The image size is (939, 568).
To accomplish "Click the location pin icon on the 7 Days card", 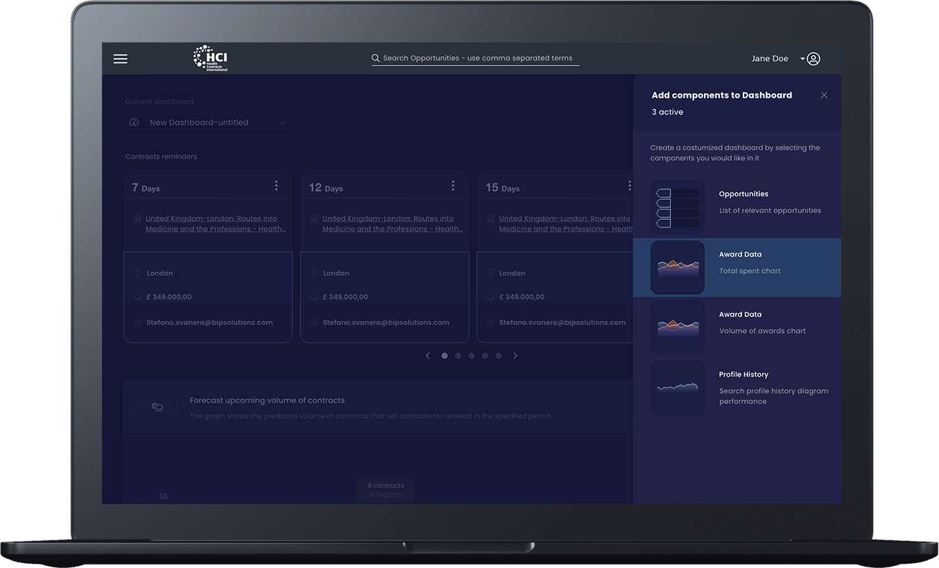I will point(137,273).
